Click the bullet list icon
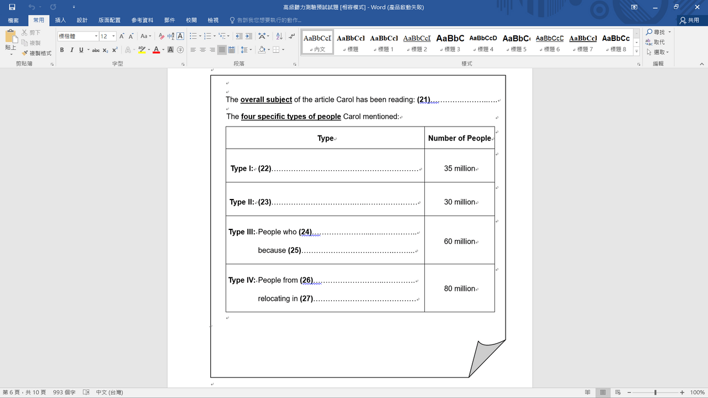The image size is (708, 398). point(193,36)
